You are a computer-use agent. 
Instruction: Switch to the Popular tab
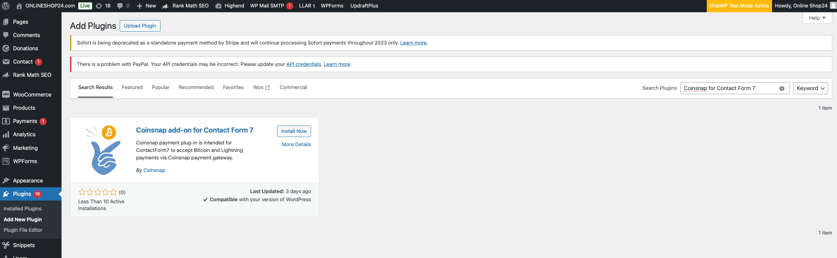[160, 87]
